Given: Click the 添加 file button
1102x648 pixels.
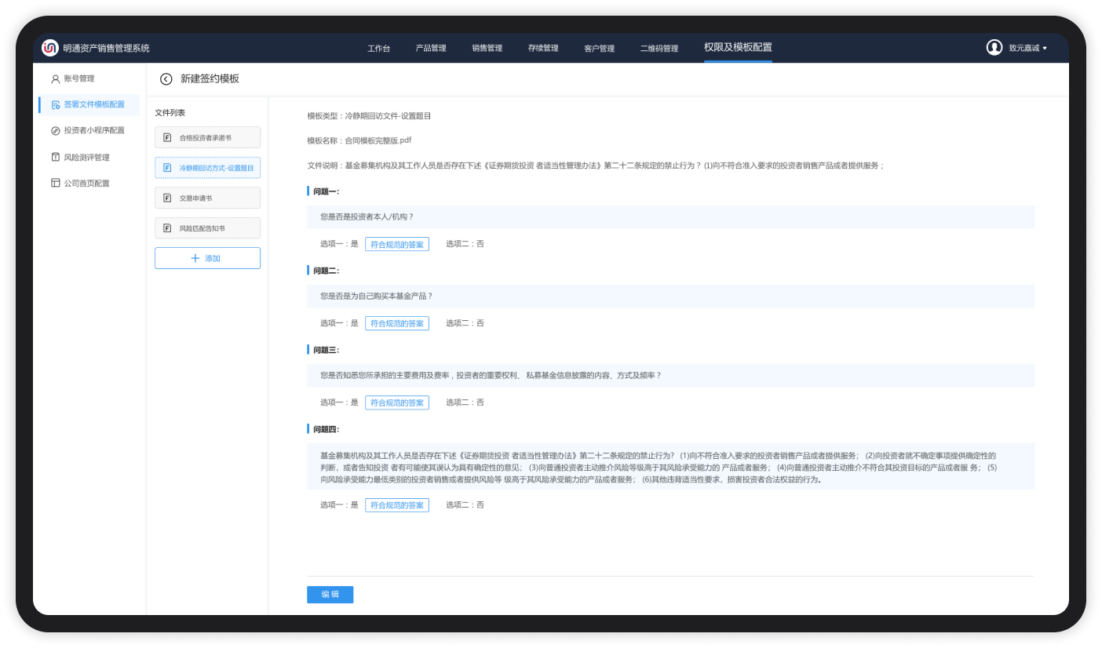Looking at the screenshot, I should (207, 258).
